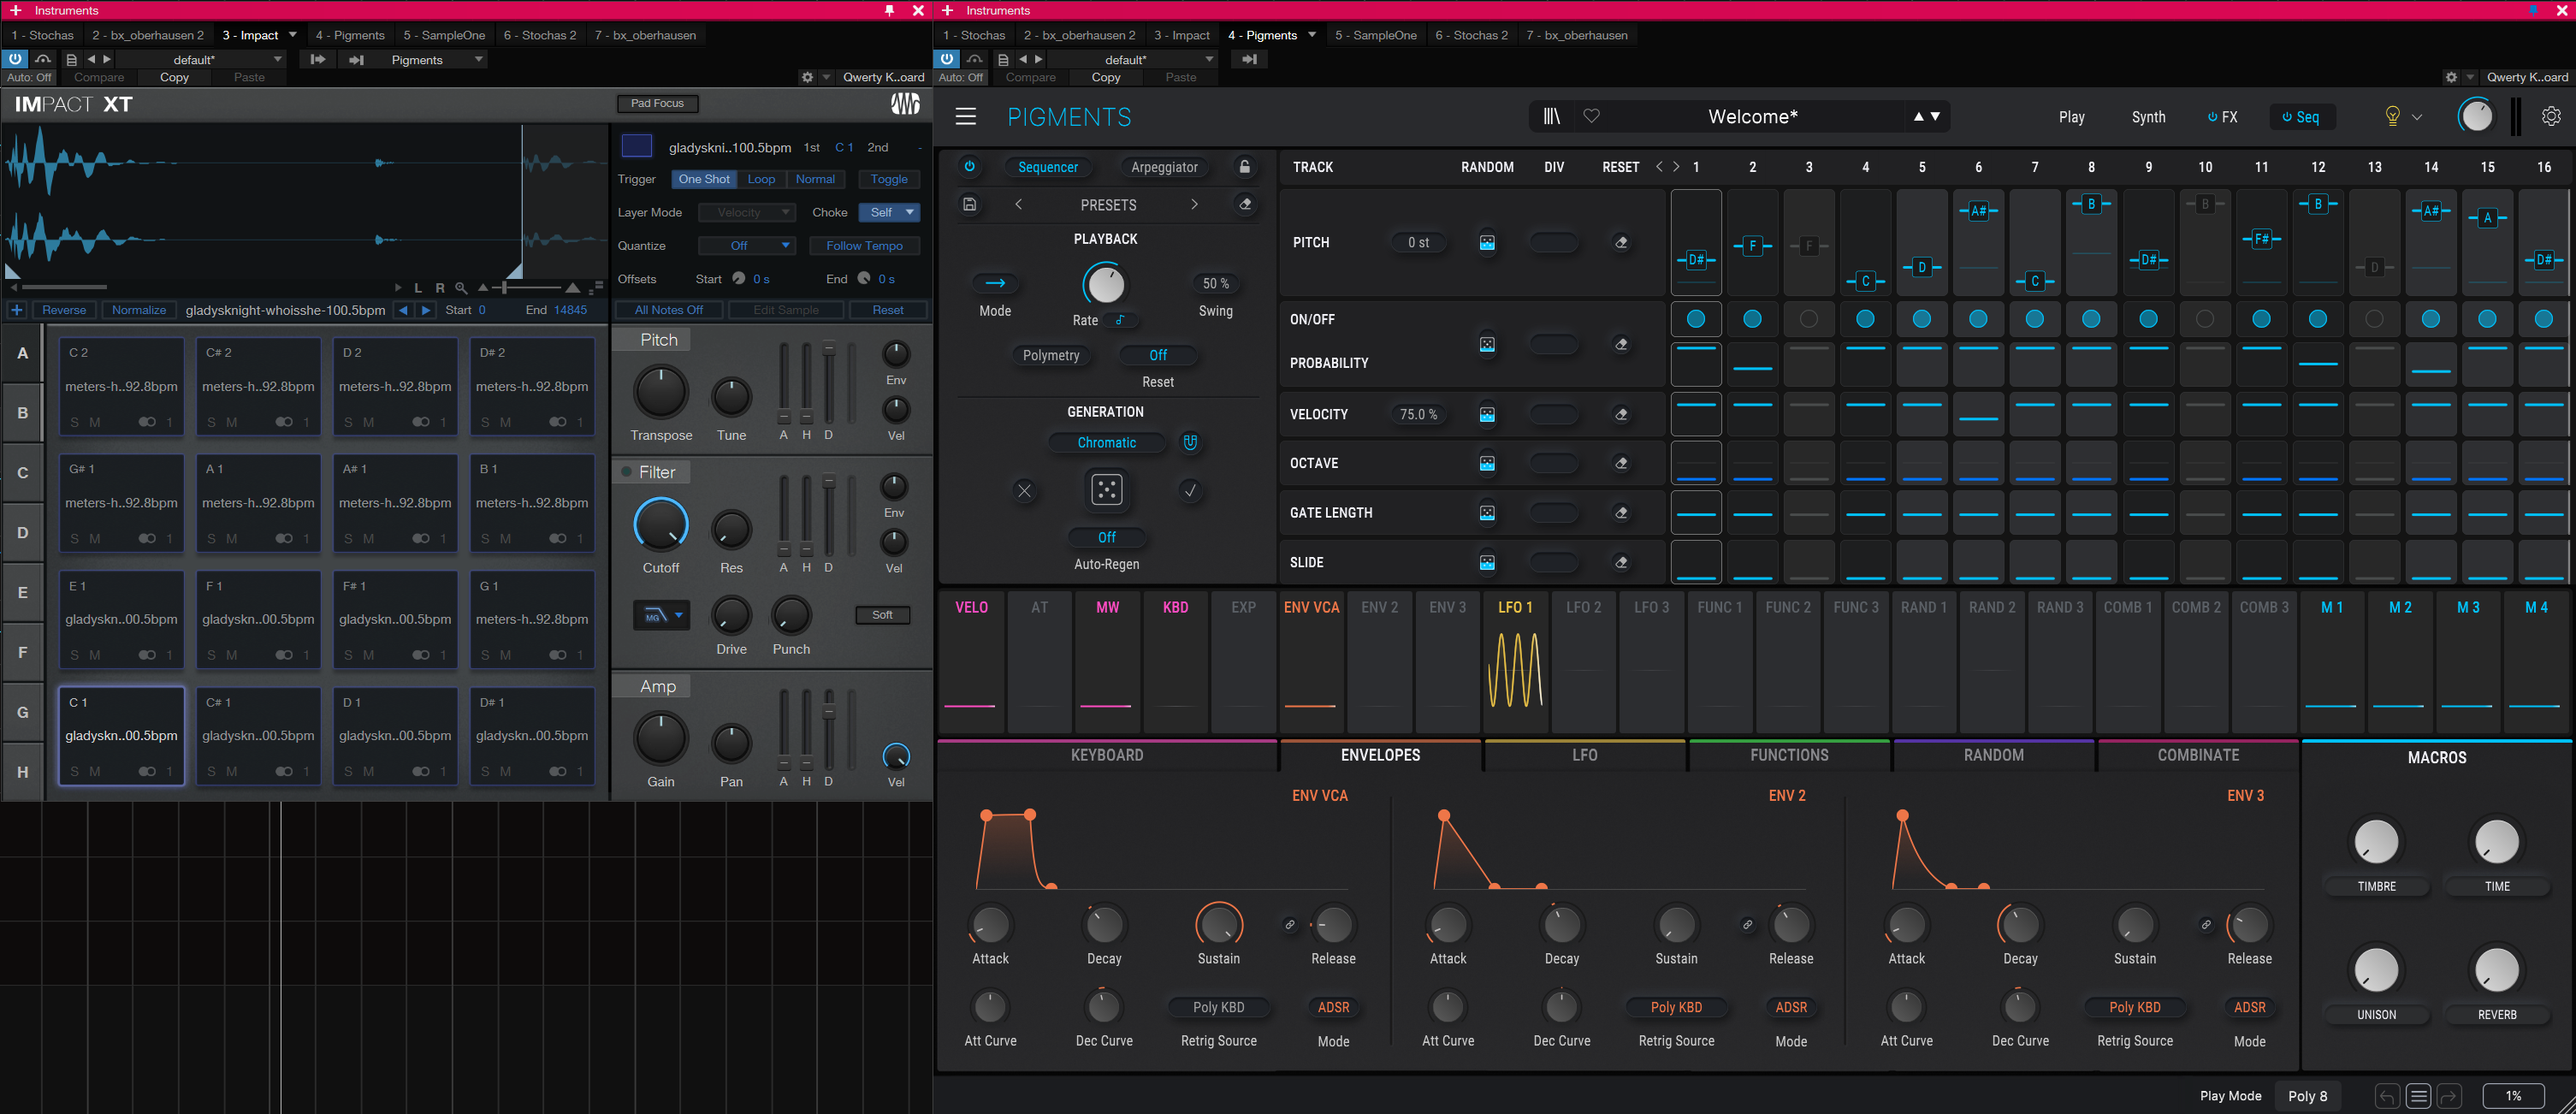Screen dimensions: 2576x1114
Task: Erase sequencer preset with eraser icon
Action: tap(1245, 204)
